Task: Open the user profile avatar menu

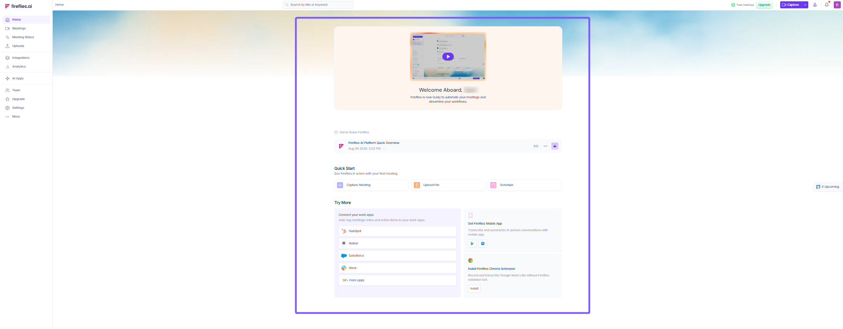Action: tap(837, 5)
